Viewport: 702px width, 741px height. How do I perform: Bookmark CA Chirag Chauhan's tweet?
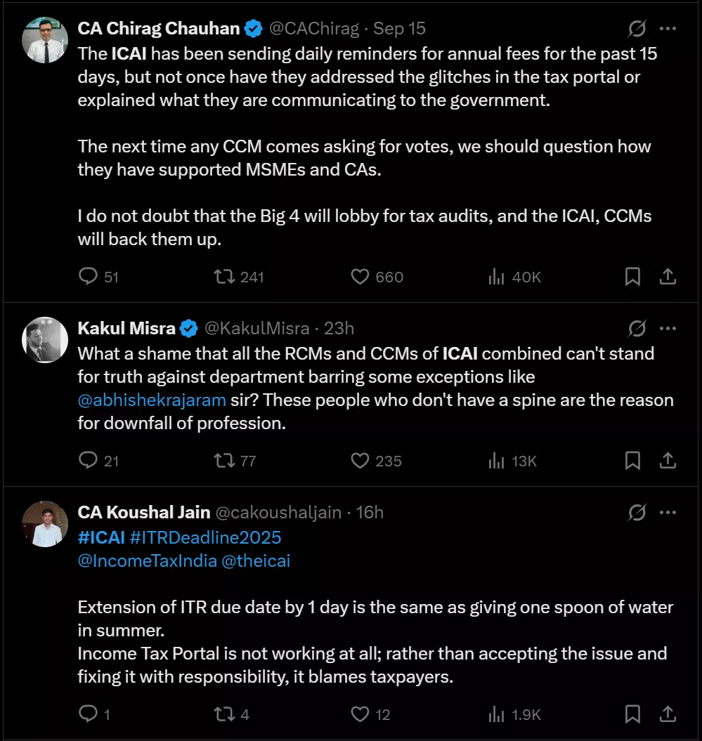(632, 277)
